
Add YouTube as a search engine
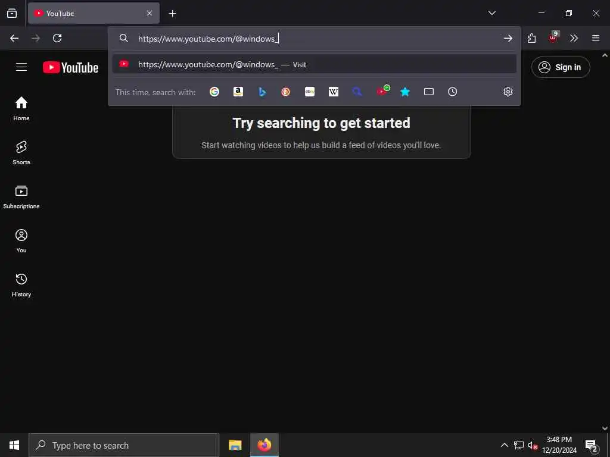point(383,91)
